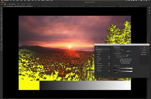Open the Blend Mode dropdown
151x99 pixels.
pyautogui.click(x=124, y=50)
